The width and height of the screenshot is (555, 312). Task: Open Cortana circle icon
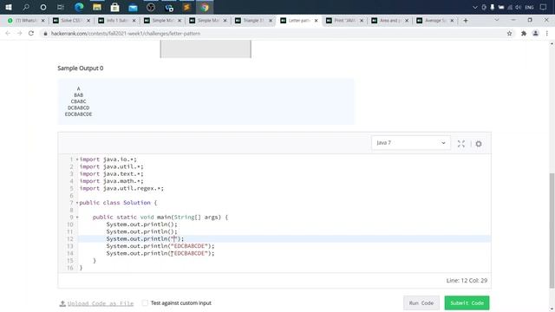[x=43, y=7]
